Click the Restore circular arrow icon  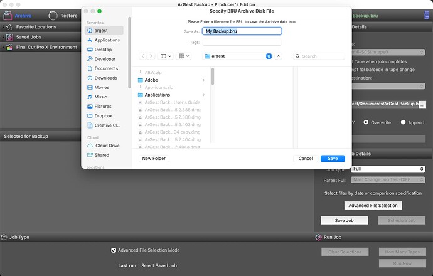[x=53, y=16]
